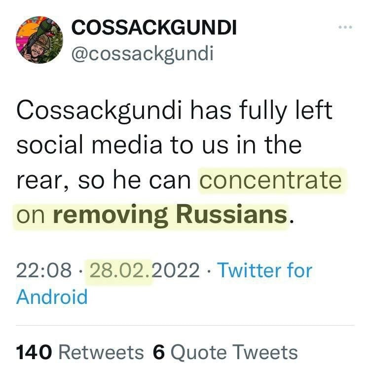Click the word 'Android' in source label
Image resolution: width=370 pixels, height=370 pixels.
click(52, 297)
